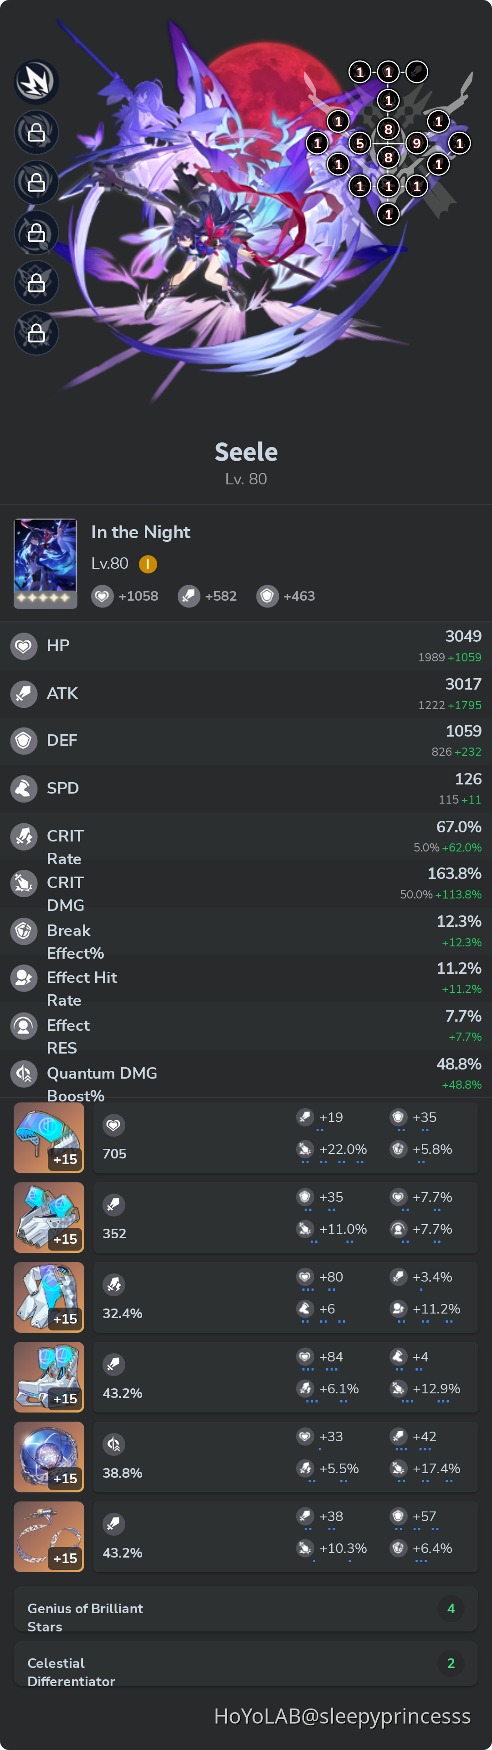The image size is (492, 1750).
Task: Open the hands relic with 352 ATK
Action: (49, 1217)
